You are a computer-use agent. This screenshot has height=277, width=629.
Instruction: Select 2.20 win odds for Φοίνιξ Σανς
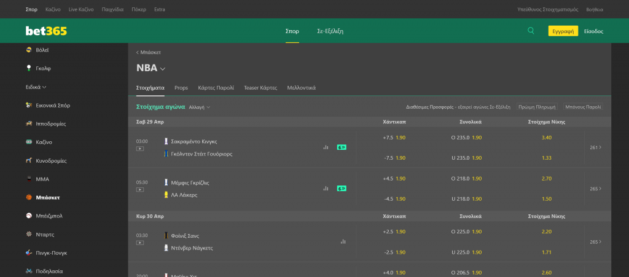[x=546, y=232]
